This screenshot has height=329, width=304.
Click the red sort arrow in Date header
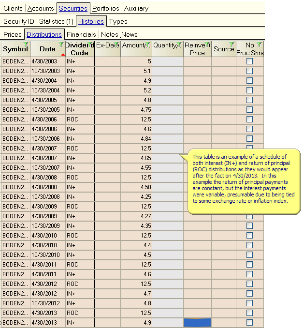tap(63, 54)
